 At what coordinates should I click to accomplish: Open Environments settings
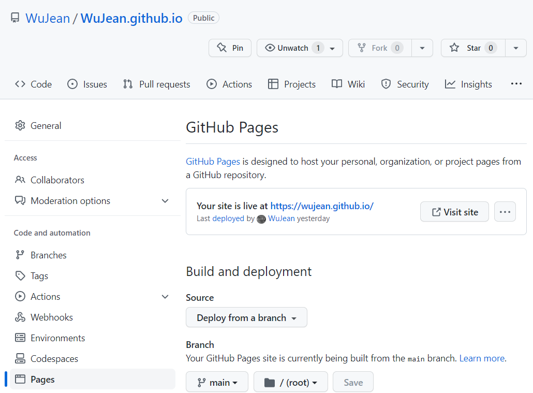tap(93, 338)
